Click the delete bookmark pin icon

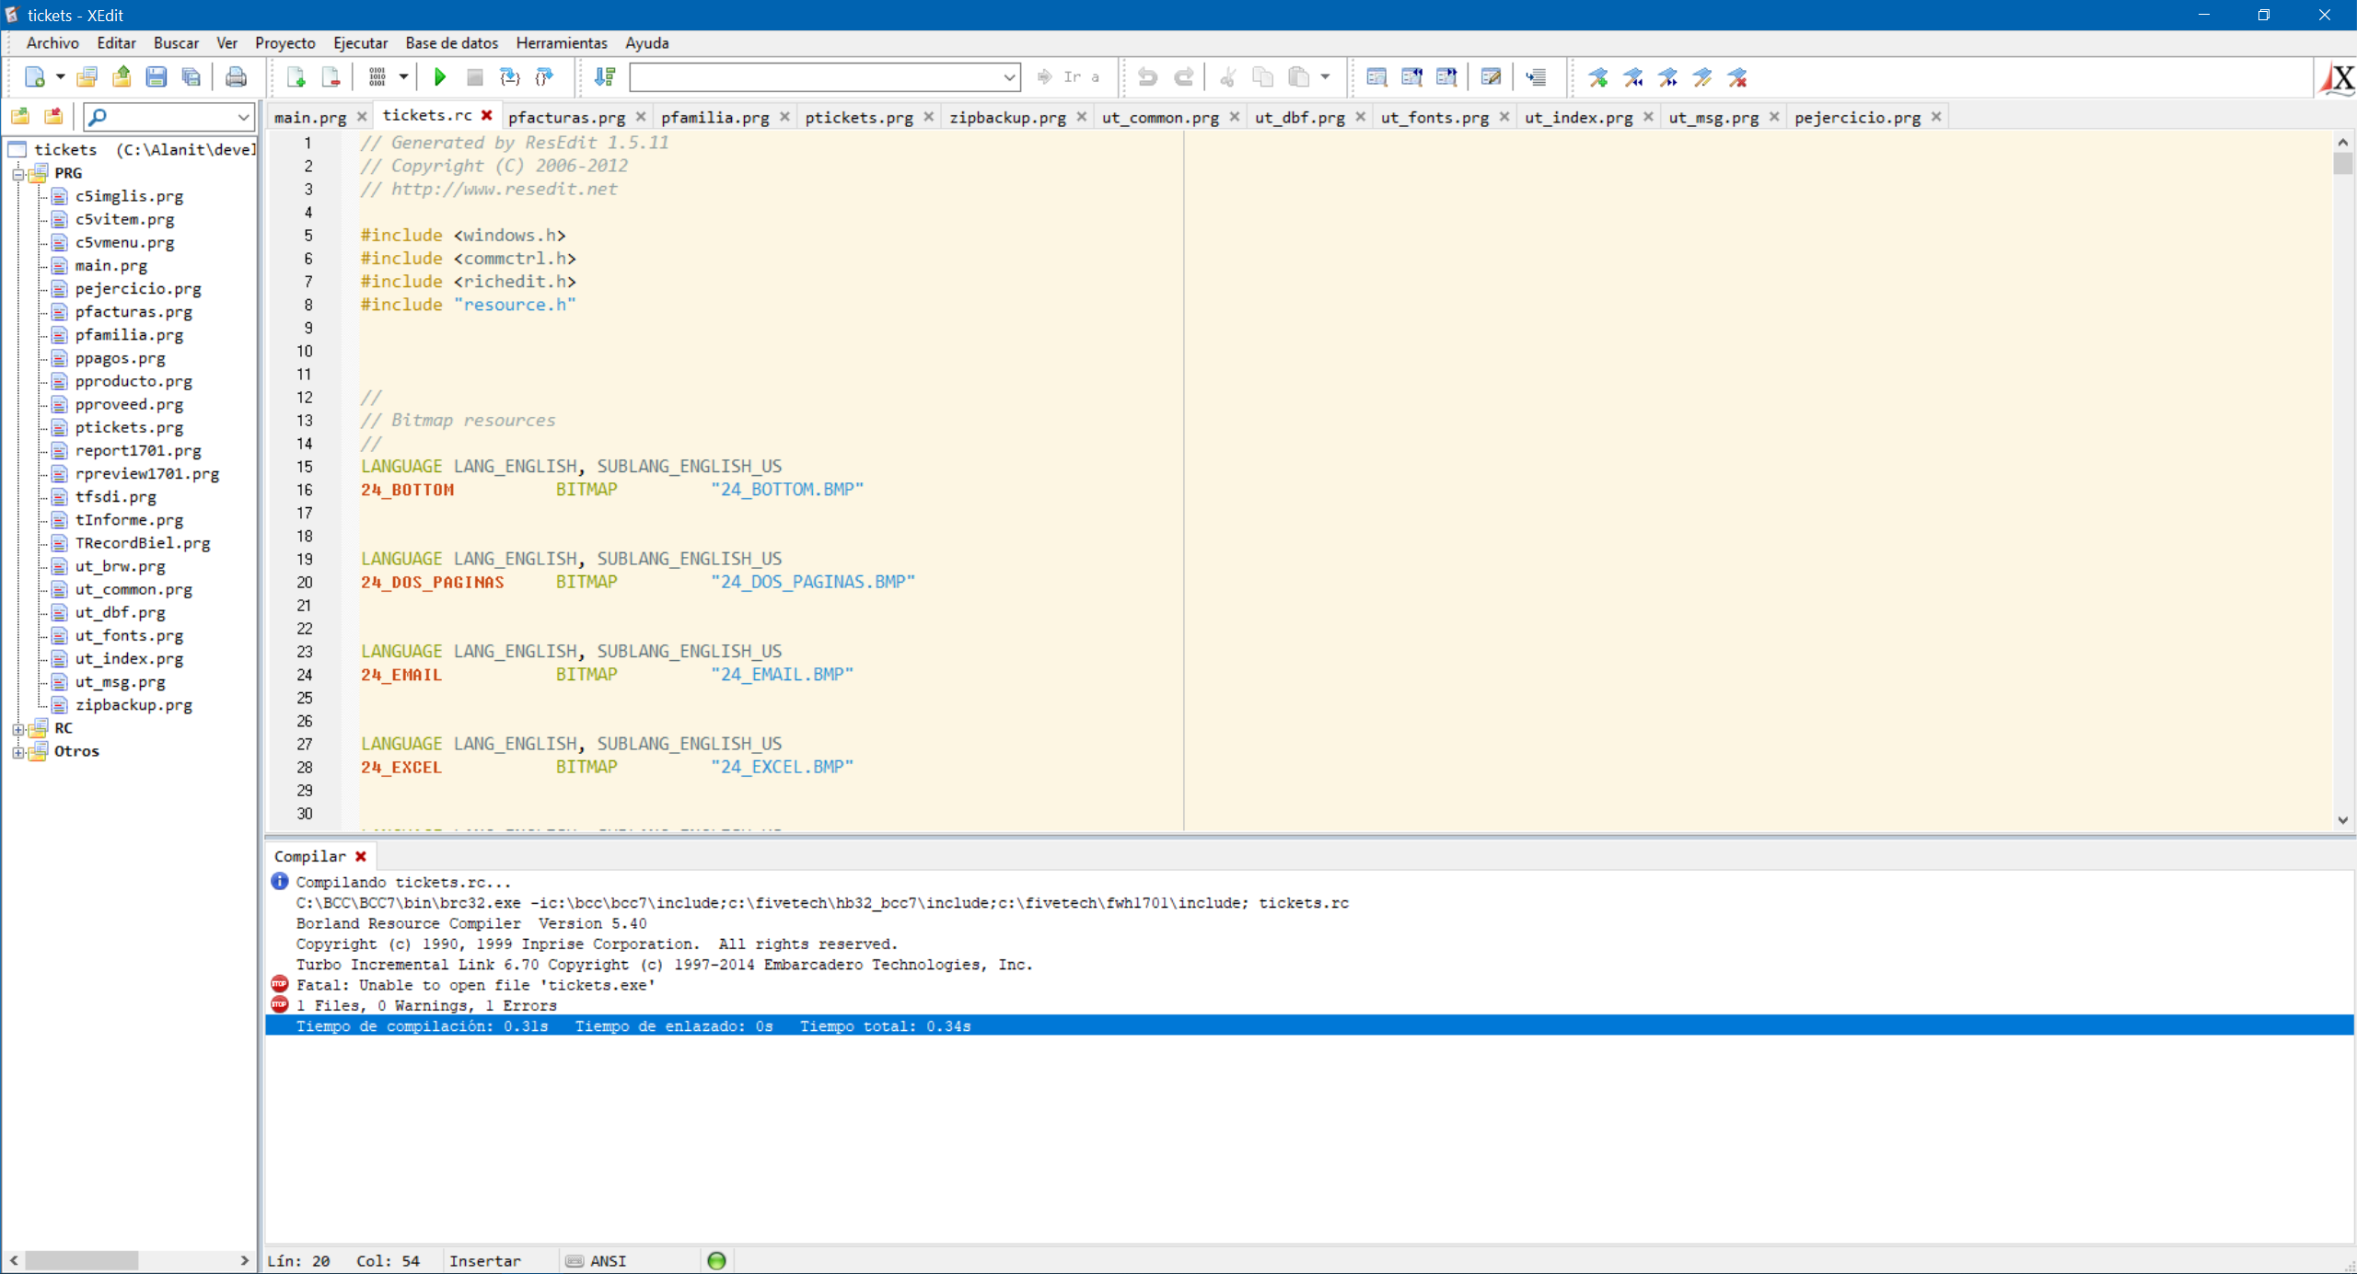pos(1737,77)
